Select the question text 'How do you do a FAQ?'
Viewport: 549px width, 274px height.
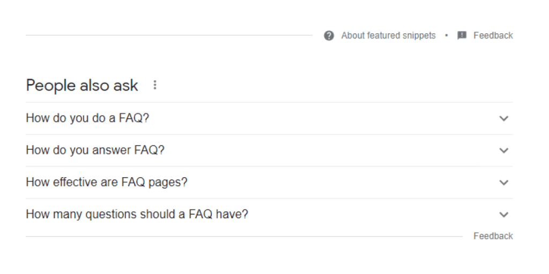tap(87, 118)
